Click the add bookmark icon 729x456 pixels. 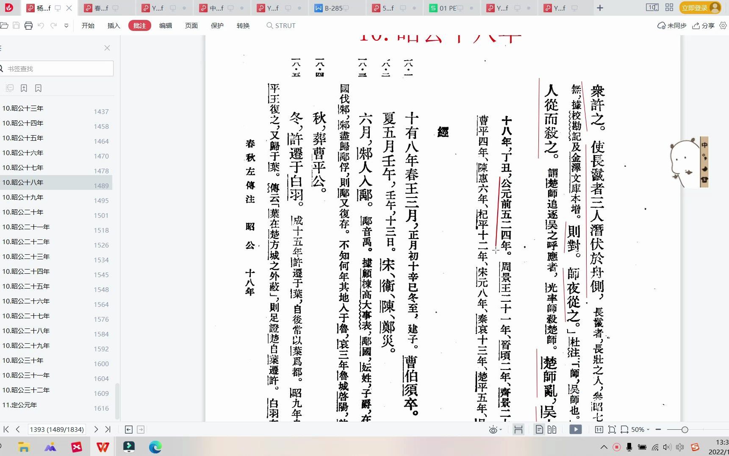pyautogui.click(x=24, y=88)
